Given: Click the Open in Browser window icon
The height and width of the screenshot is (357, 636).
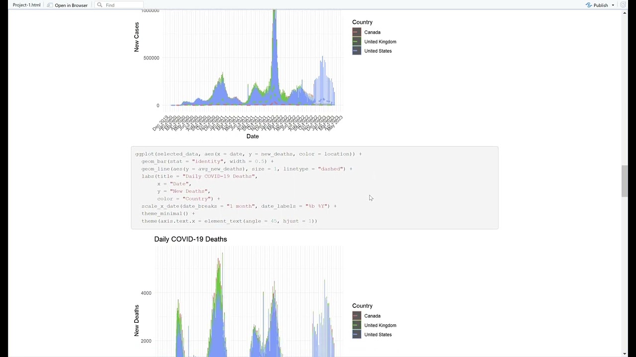Looking at the screenshot, I should point(50,5).
